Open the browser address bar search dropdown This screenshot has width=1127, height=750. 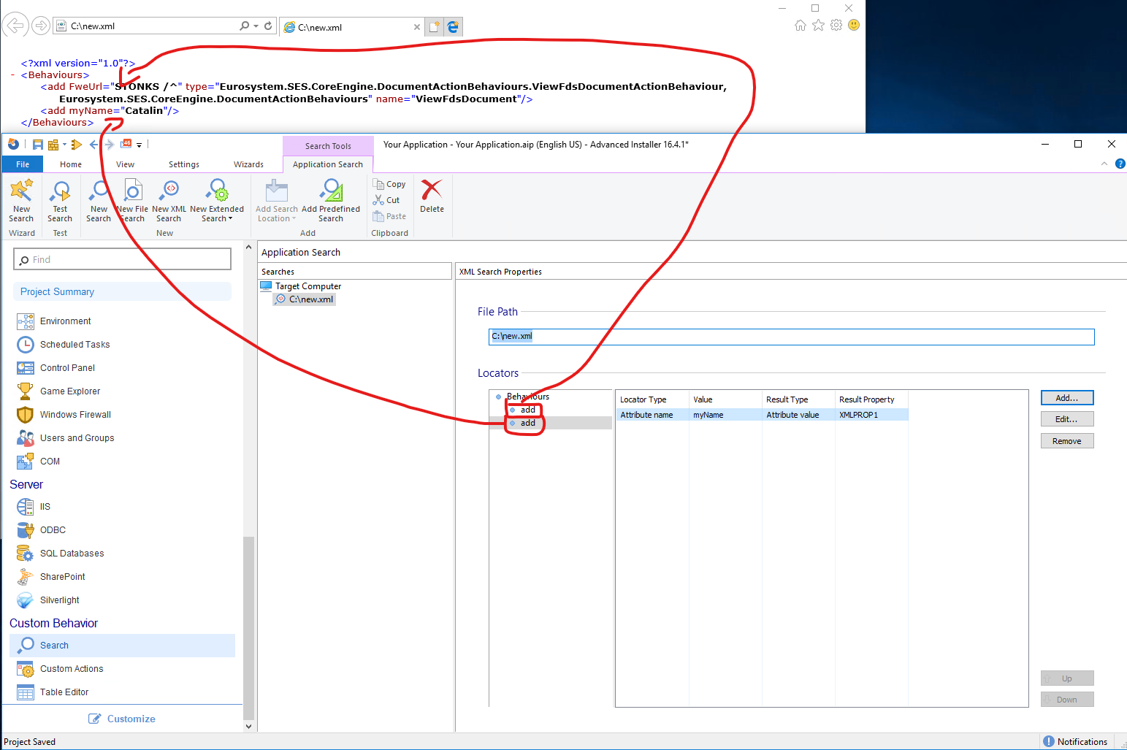256,26
